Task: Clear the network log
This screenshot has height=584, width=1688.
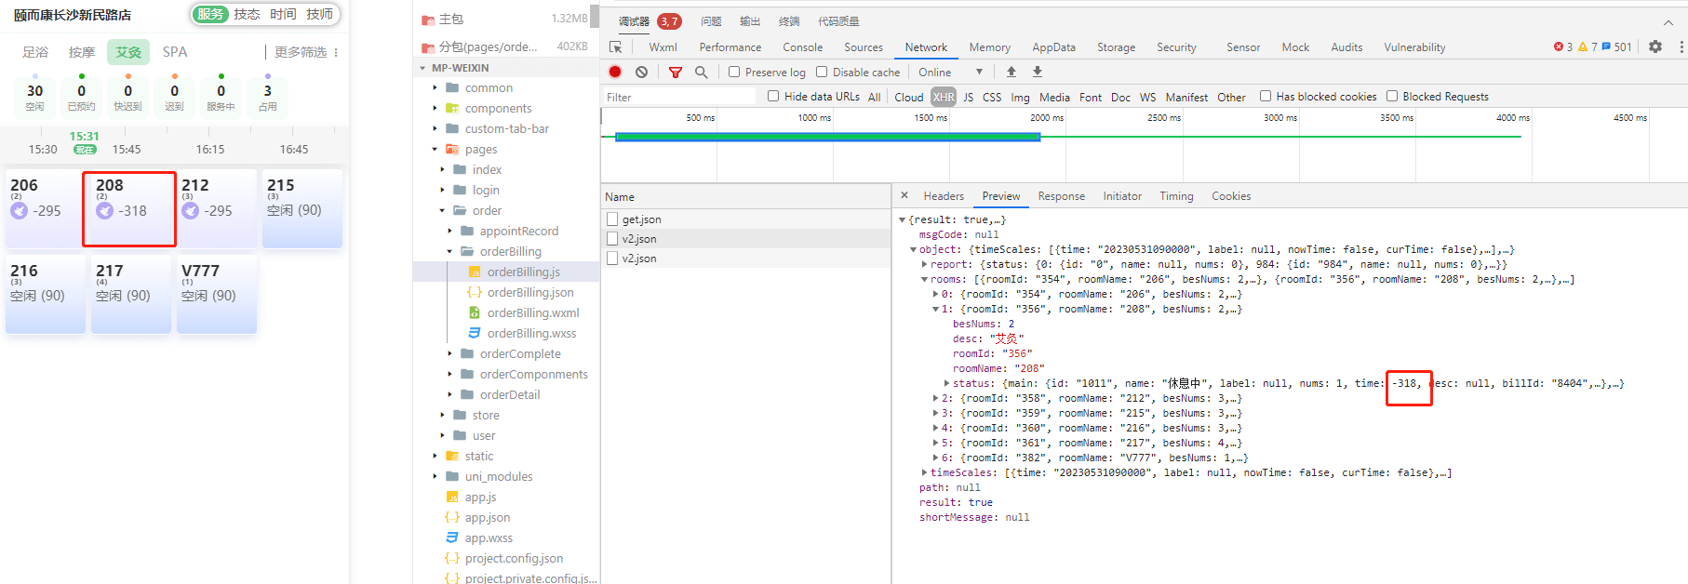Action: click(x=641, y=72)
